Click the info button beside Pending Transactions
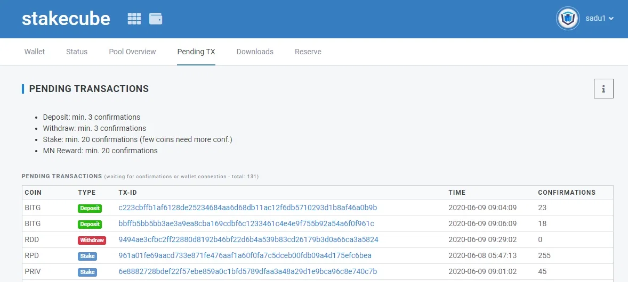The height and width of the screenshot is (282, 628). (603, 89)
